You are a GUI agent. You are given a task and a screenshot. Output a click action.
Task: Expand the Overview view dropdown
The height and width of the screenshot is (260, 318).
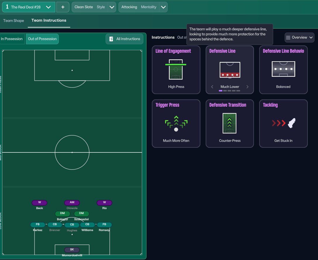pos(299,38)
